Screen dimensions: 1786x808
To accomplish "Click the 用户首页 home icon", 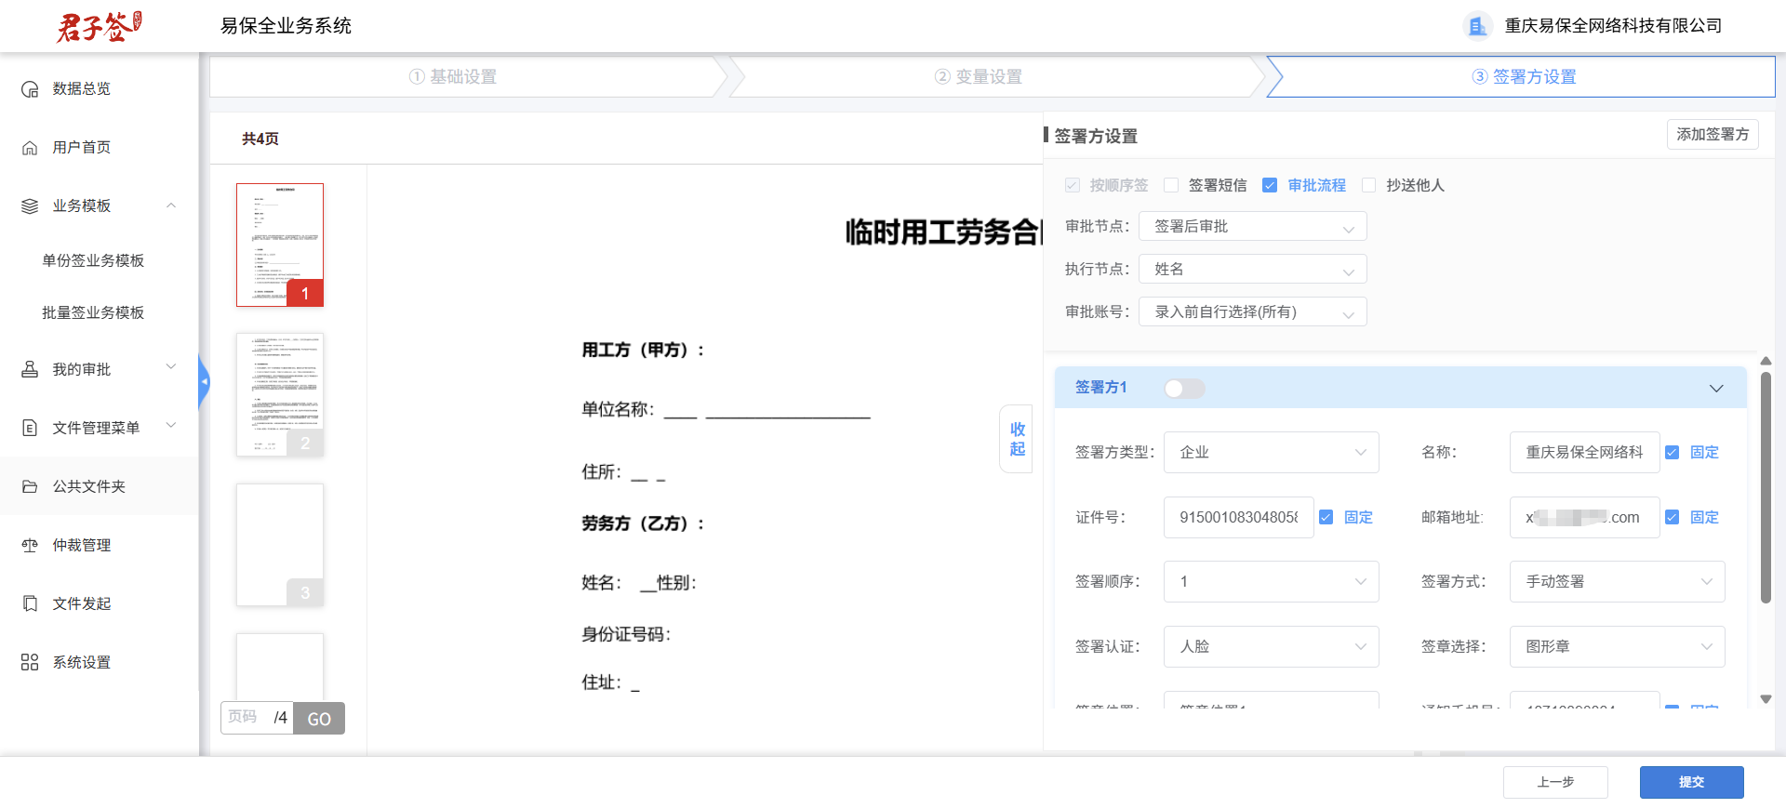I will click(x=30, y=148).
